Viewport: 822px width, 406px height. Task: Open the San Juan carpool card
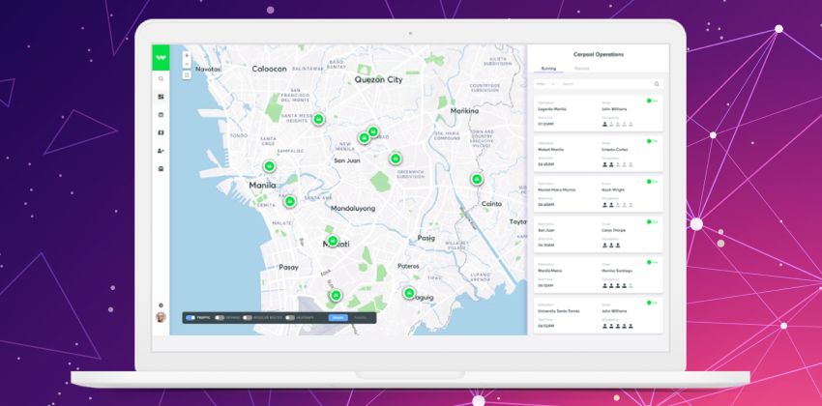(599, 234)
